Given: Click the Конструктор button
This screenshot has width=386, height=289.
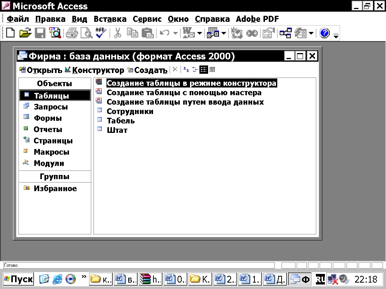Looking at the screenshot, I should 94,70.
